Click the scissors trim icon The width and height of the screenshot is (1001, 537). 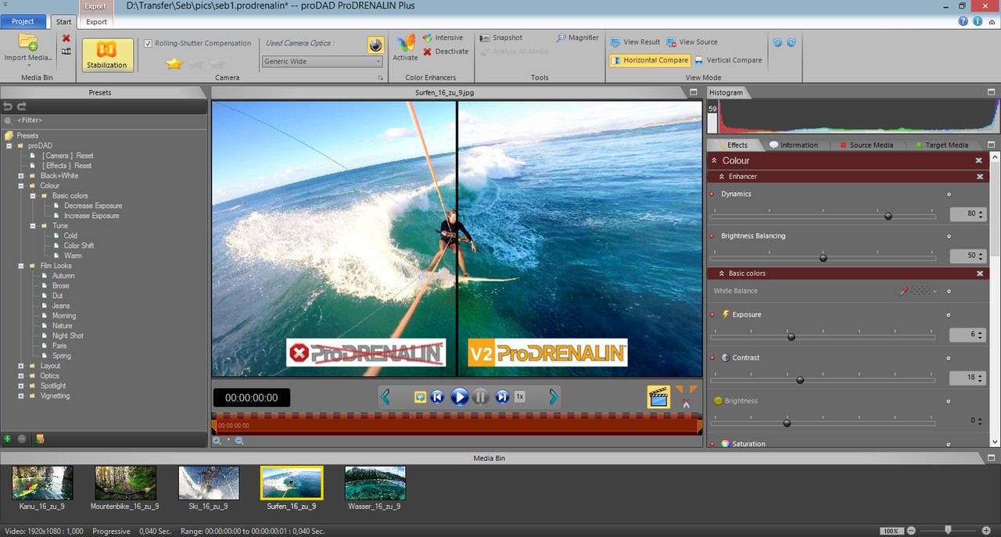[x=686, y=403]
